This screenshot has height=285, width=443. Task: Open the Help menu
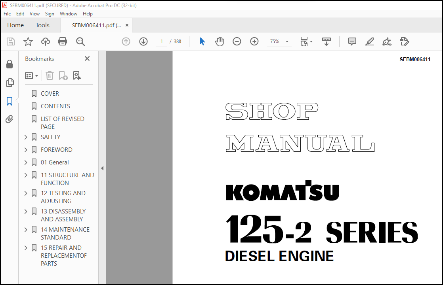click(88, 14)
